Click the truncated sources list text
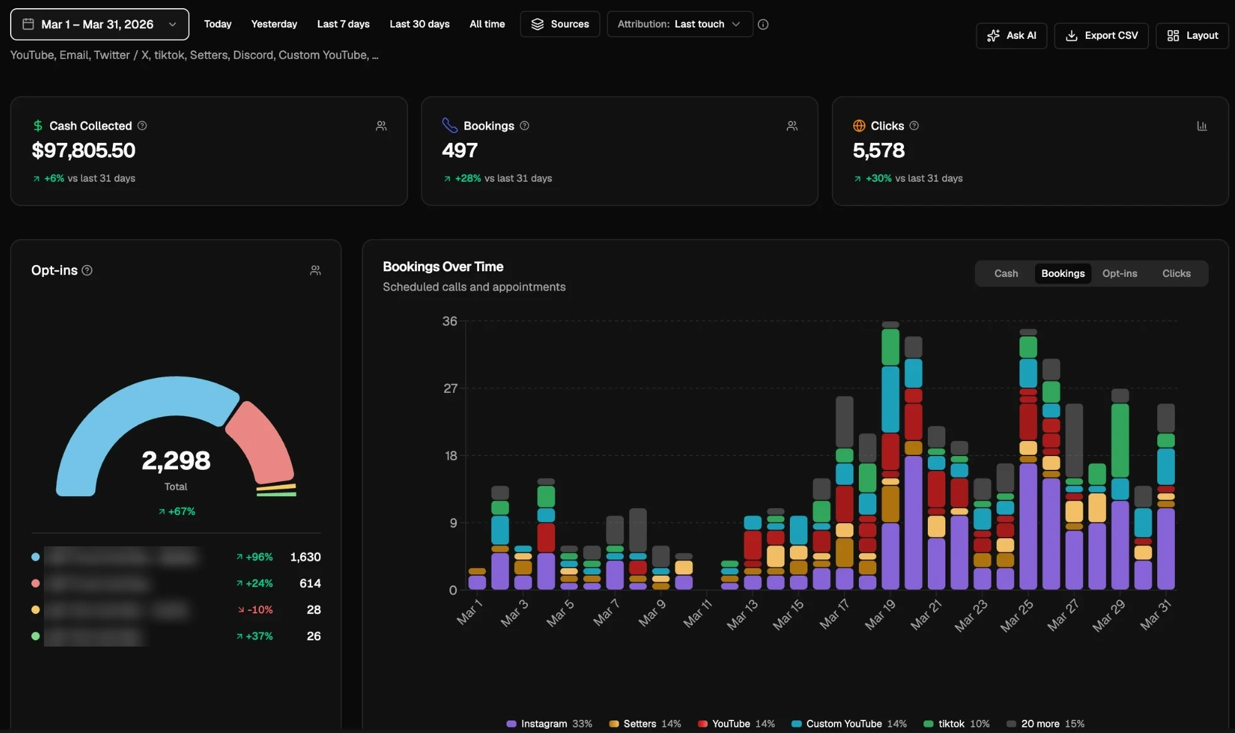Viewport: 1235px width, 733px height. (194, 55)
